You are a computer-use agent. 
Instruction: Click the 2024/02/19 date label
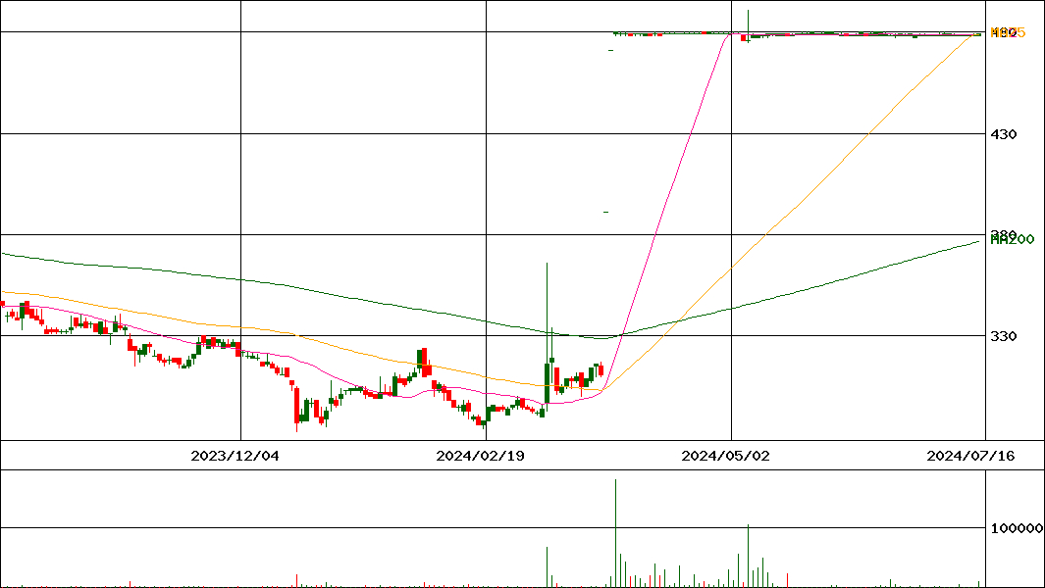pyautogui.click(x=480, y=456)
